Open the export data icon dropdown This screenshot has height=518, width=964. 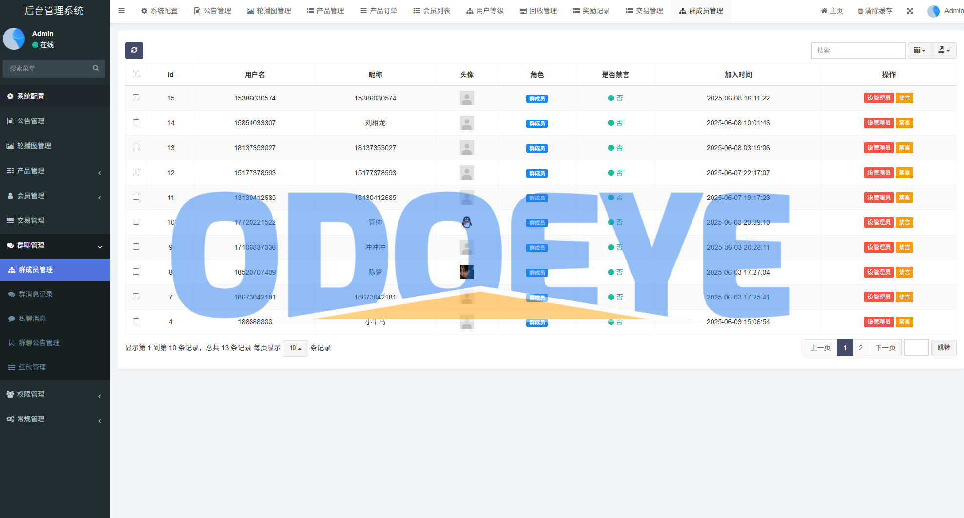[x=944, y=50]
